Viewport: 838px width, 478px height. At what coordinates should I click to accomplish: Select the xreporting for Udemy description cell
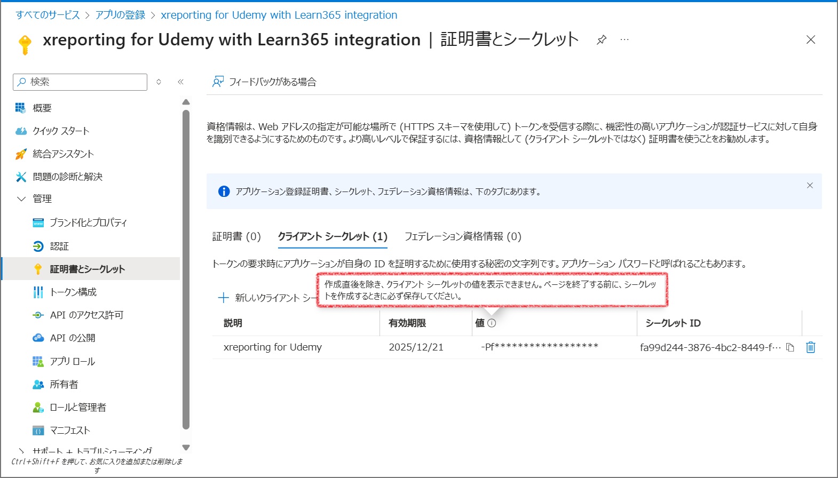click(273, 347)
